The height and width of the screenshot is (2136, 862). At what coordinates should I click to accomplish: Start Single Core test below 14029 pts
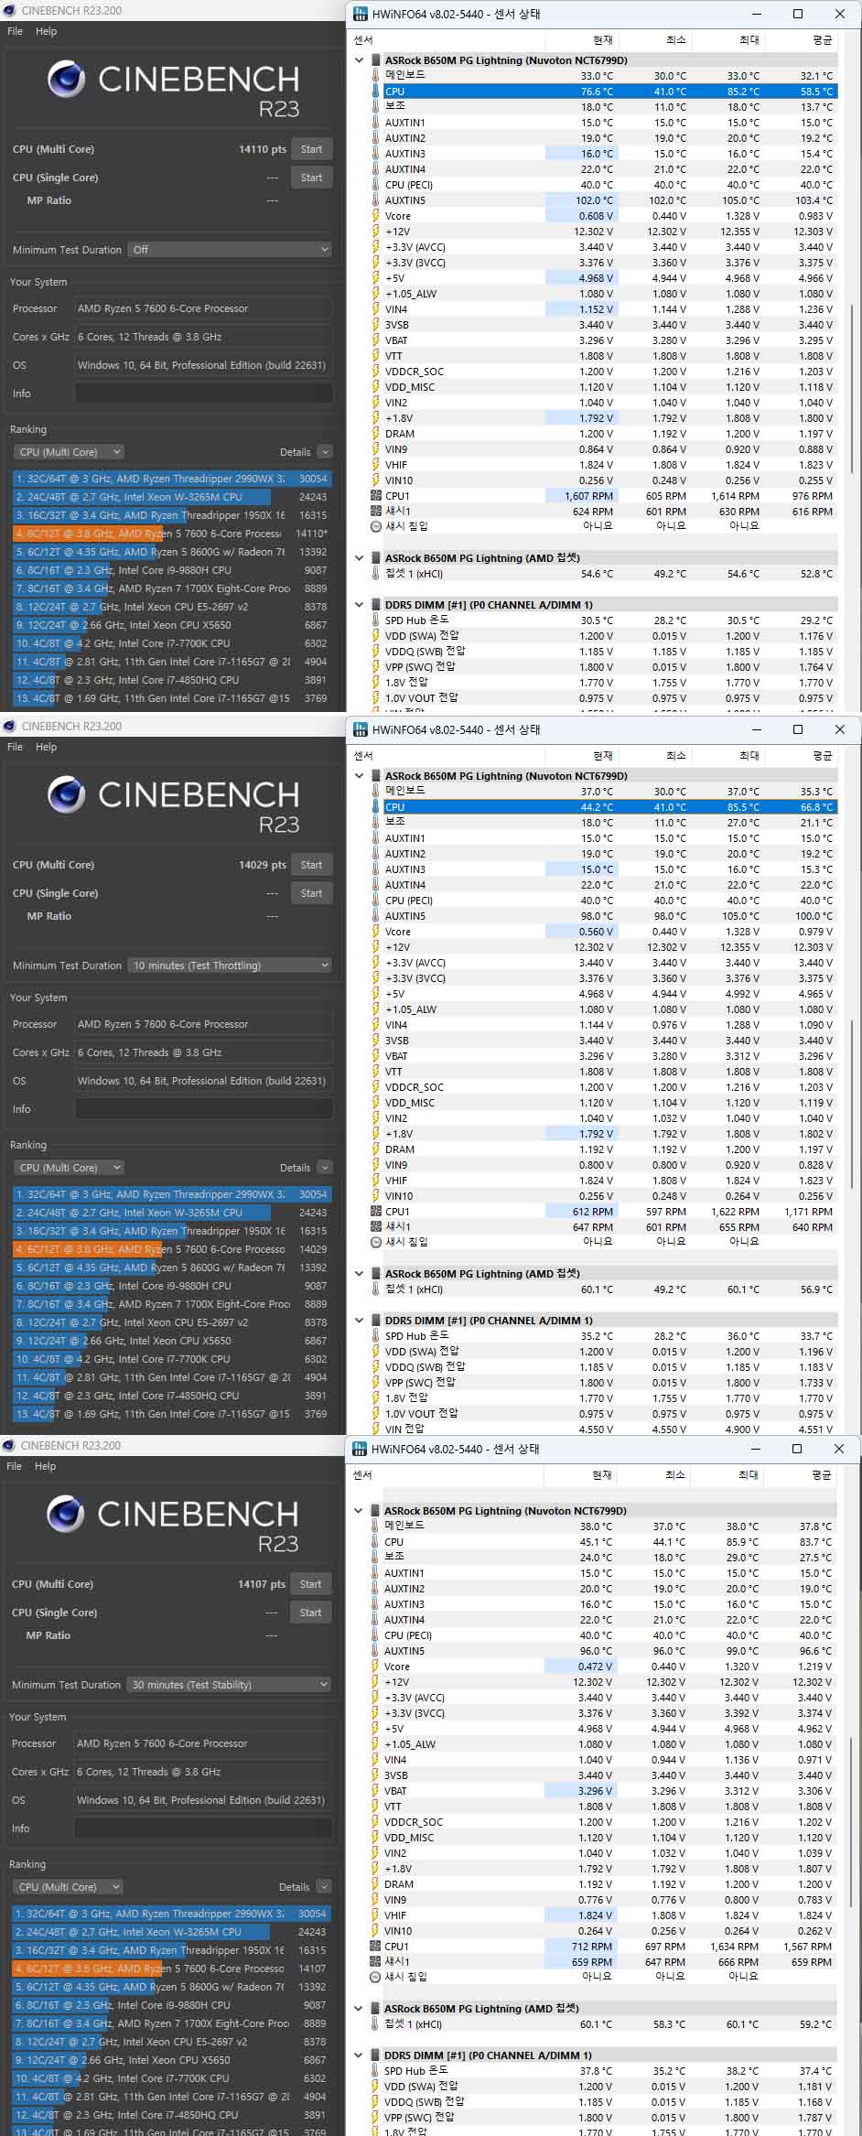311,893
